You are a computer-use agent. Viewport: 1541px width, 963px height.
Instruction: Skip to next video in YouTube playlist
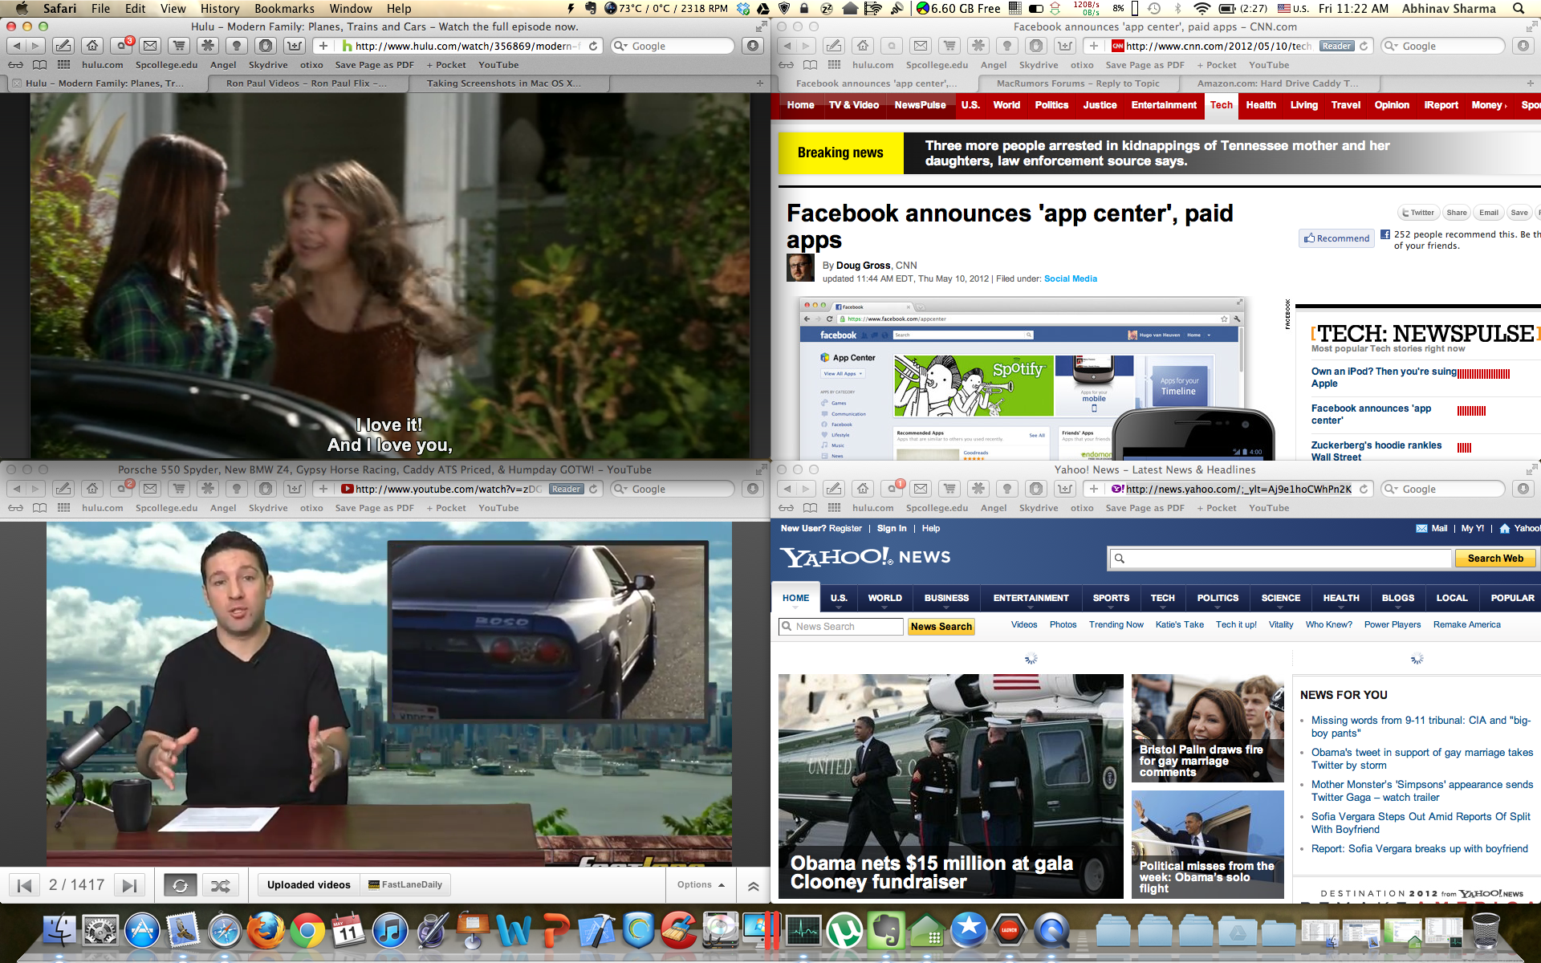(128, 885)
